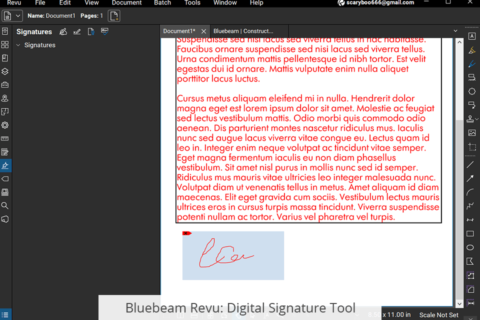
Task: Open the File Access panel
Action: (5, 31)
